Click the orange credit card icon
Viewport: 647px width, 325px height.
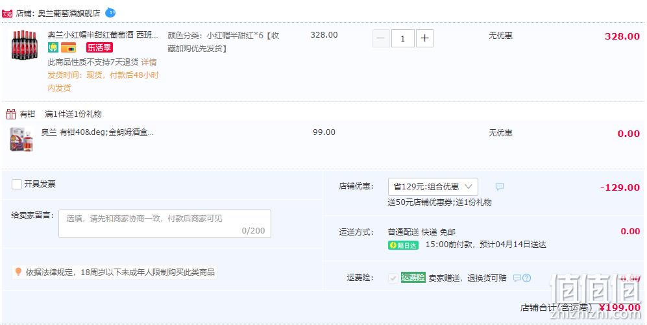pyautogui.click(x=69, y=47)
